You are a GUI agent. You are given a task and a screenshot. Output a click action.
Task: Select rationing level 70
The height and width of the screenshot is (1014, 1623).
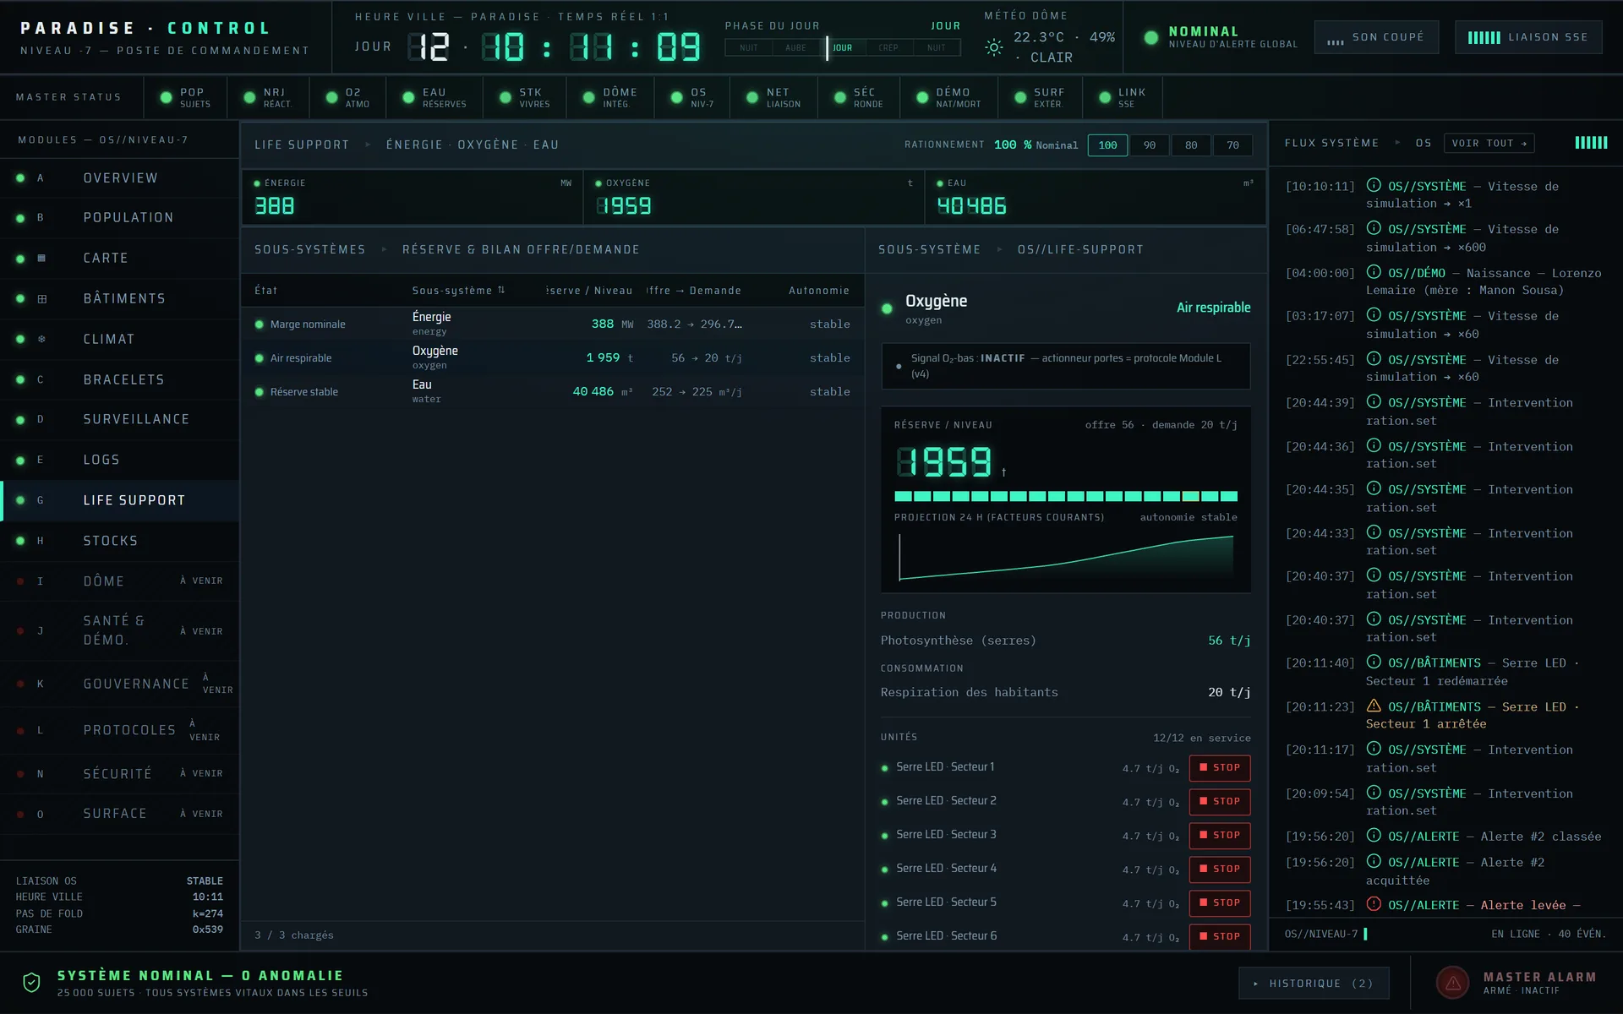point(1232,145)
